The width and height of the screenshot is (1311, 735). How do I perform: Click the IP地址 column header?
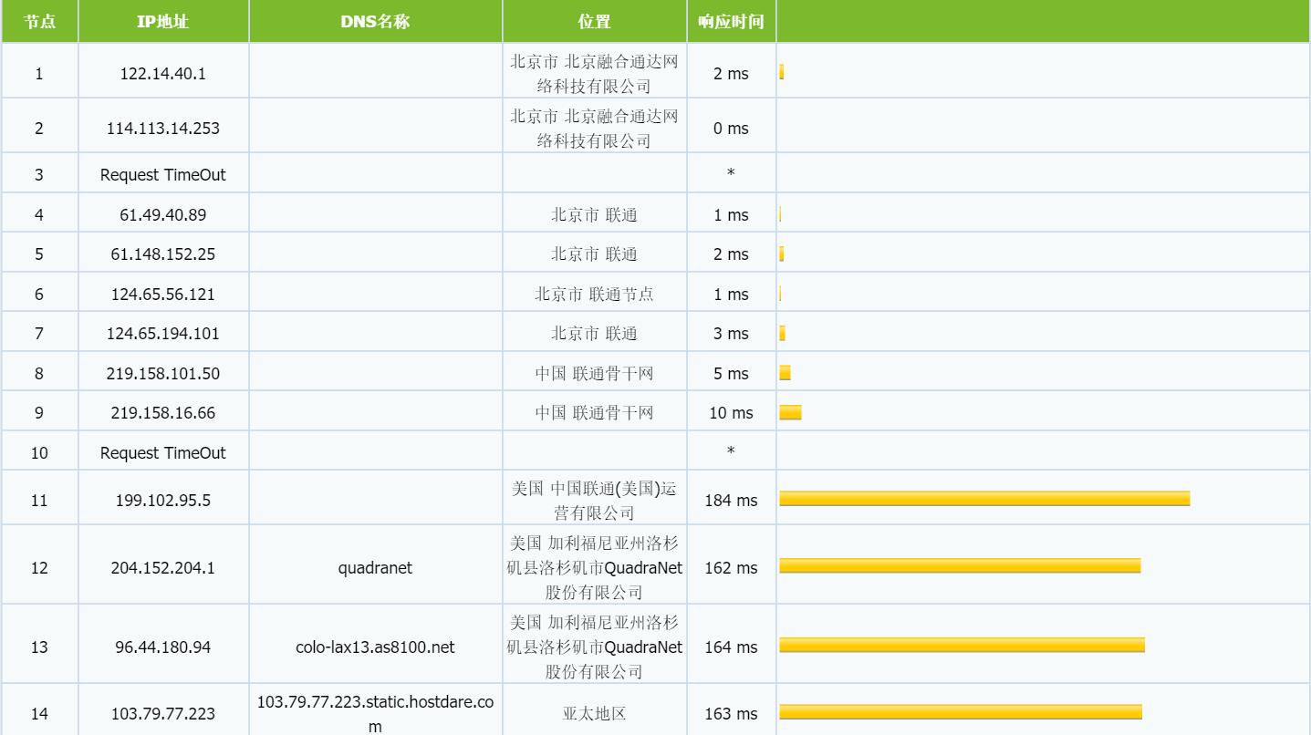pos(163,22)
